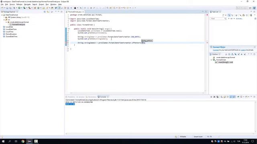Open the Refactor menu
The height and width of the screenshot is (144, 257).
(19, 4)
